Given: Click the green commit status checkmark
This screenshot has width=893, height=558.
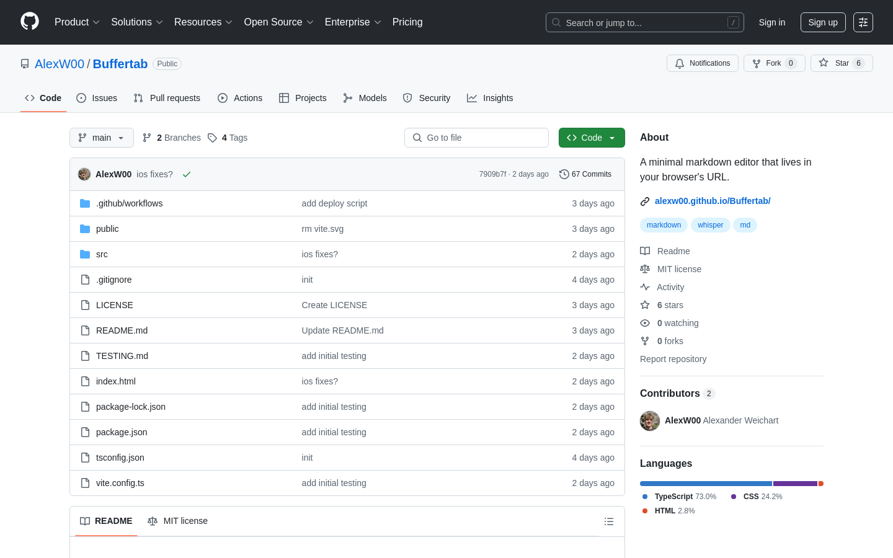Looking at the screenshot, I should (x=187, y=174).
